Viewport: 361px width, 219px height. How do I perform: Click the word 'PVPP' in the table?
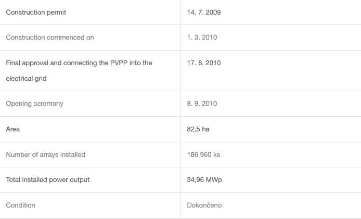tap(119, 63)
